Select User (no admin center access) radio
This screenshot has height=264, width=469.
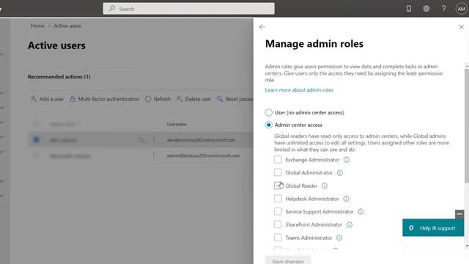[269, 112]
